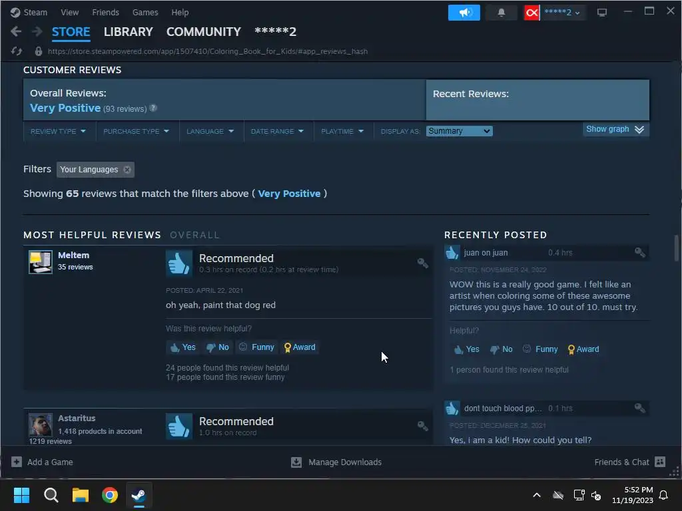Vote No on Meltem's review
The height and width of the screenshot is (511, 682).
218,347
